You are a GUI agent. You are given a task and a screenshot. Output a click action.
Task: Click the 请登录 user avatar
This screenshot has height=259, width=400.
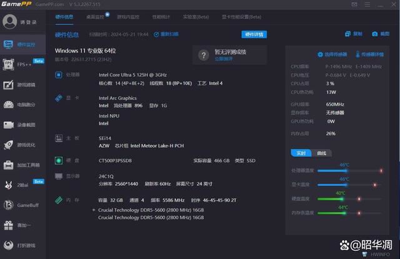click(x=10, y=22)
